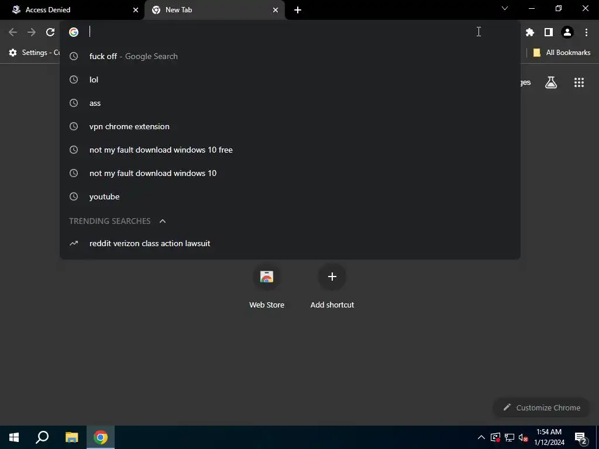Viewport: 599px width, 449px height.
Task: Collapse the Trending Searches section
Action: click(163, 221)
